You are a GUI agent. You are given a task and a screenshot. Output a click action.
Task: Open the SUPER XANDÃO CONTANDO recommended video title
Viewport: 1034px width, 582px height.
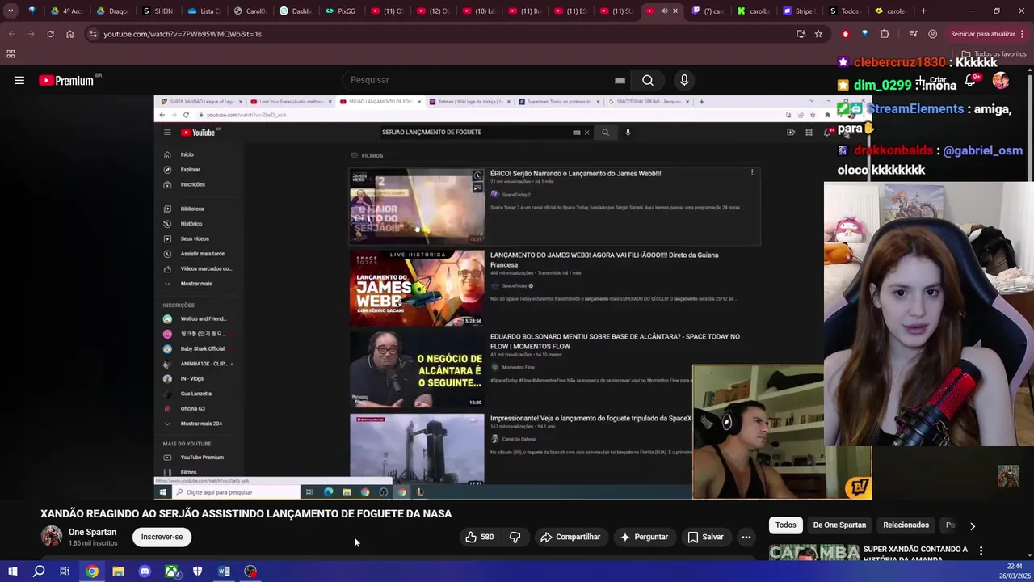coord(915,553)
